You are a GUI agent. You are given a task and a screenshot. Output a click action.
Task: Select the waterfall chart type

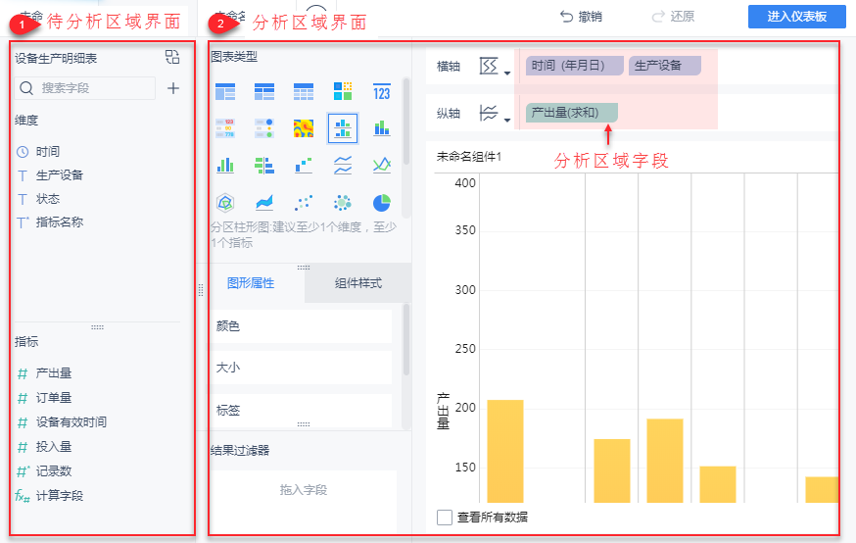(304, 165)
